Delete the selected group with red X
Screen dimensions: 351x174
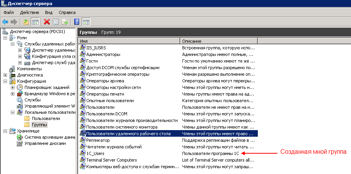pyautogui.click(x=47, y=22)
